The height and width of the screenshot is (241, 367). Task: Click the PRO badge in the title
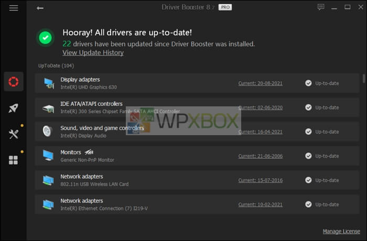pyautogui.click(x=225, y=7)
